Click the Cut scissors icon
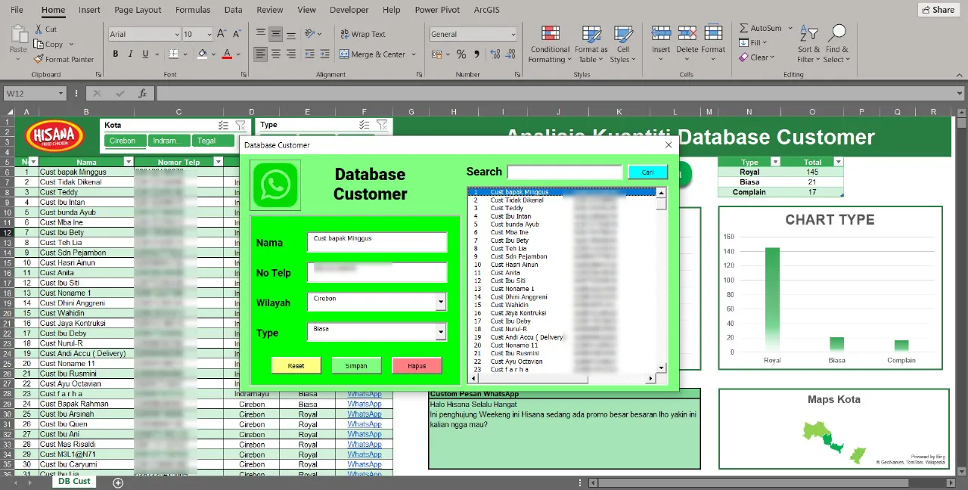 39,29
